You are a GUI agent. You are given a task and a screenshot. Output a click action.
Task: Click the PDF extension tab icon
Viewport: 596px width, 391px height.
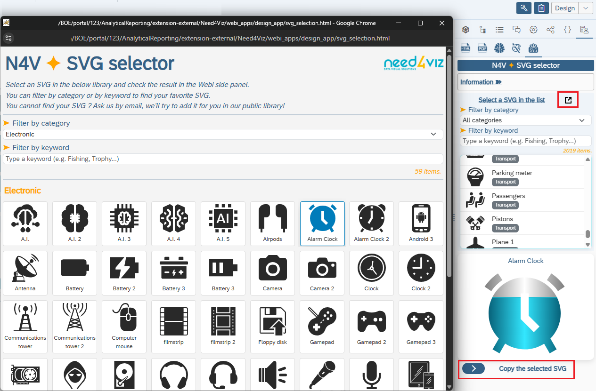tap(482, 48)
